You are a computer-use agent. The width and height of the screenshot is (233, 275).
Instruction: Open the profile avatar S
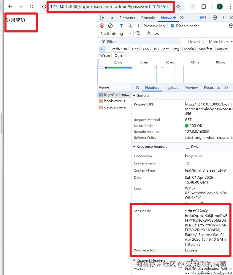click(220, 7)
